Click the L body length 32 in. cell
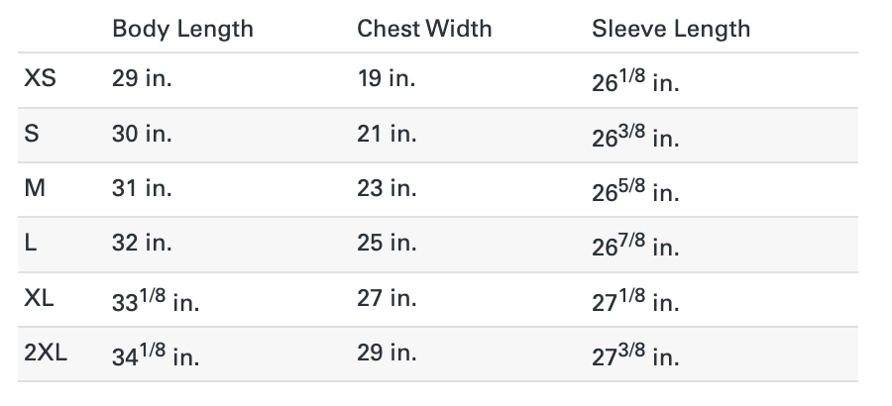 (142, 244)
